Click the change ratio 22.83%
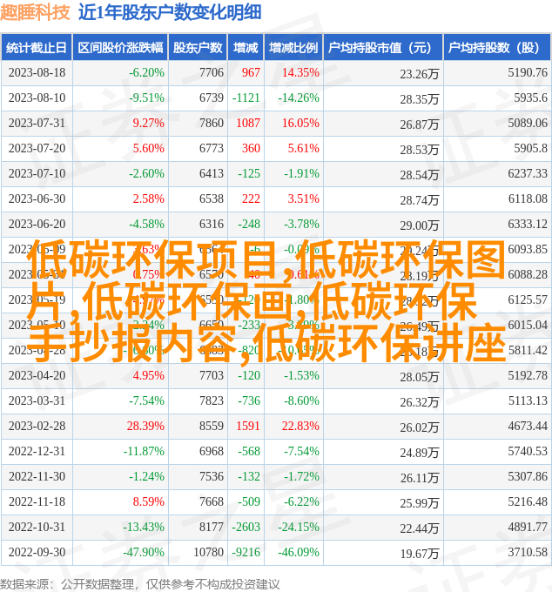Viewport: 552px width, 592px height. 300,427
